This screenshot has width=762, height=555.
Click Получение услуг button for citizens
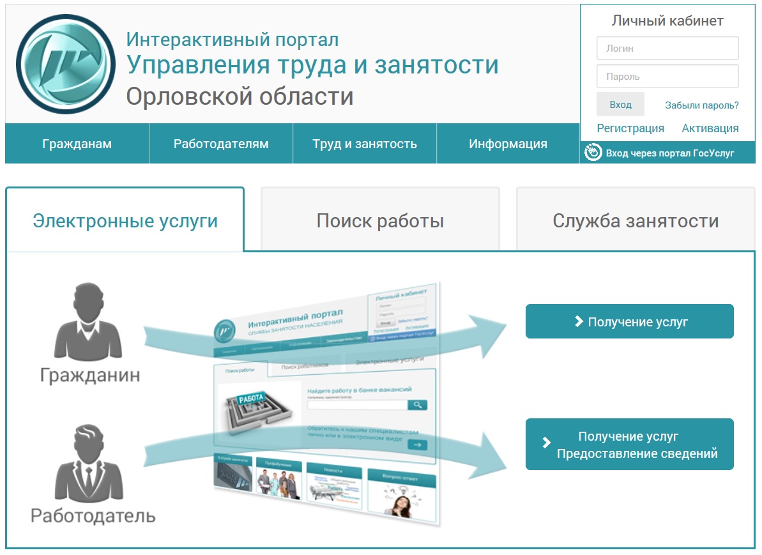(x=629, y=321)
